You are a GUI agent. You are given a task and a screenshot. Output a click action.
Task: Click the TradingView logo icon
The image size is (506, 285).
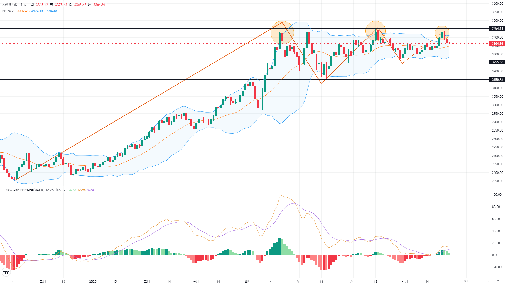click(x=6, y=272)
